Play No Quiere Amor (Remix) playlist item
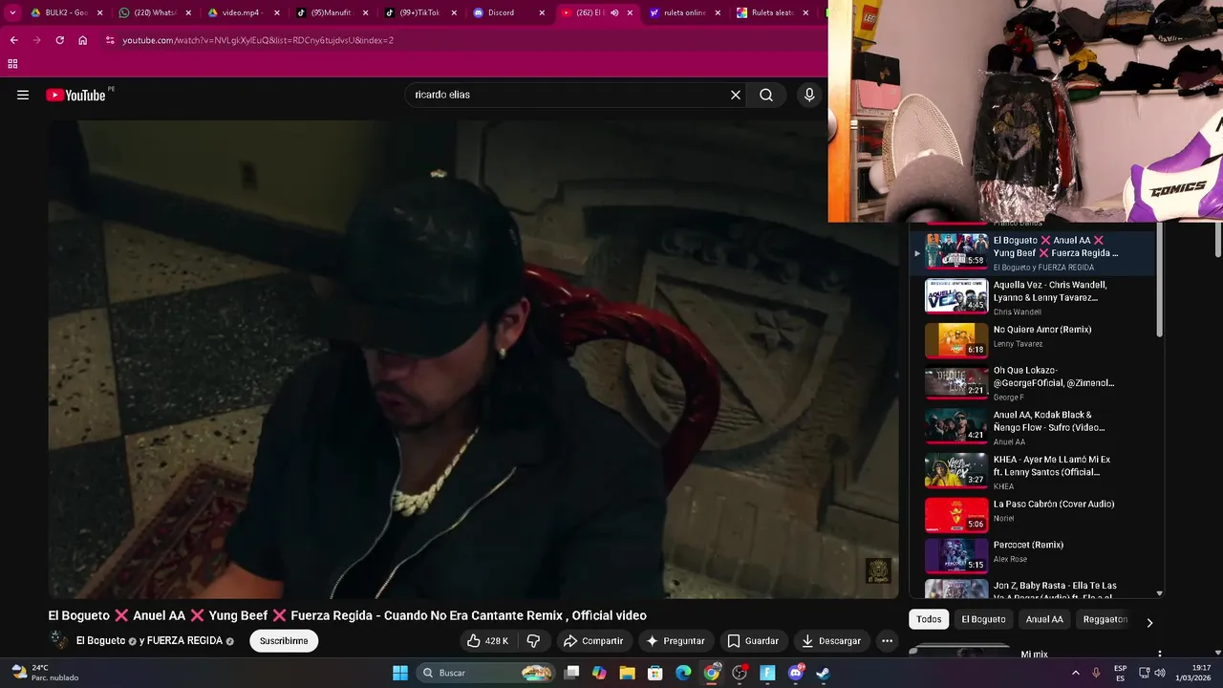The height and width of the screenshot is (688, 1223). pyautogui.click(x=1032, y=340)
